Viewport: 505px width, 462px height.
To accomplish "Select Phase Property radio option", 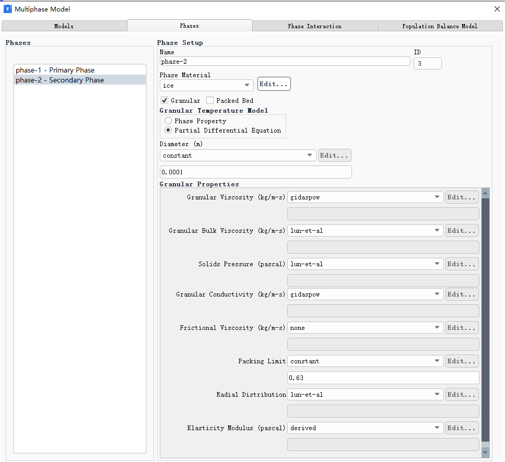I will click(x=169, y=121).
